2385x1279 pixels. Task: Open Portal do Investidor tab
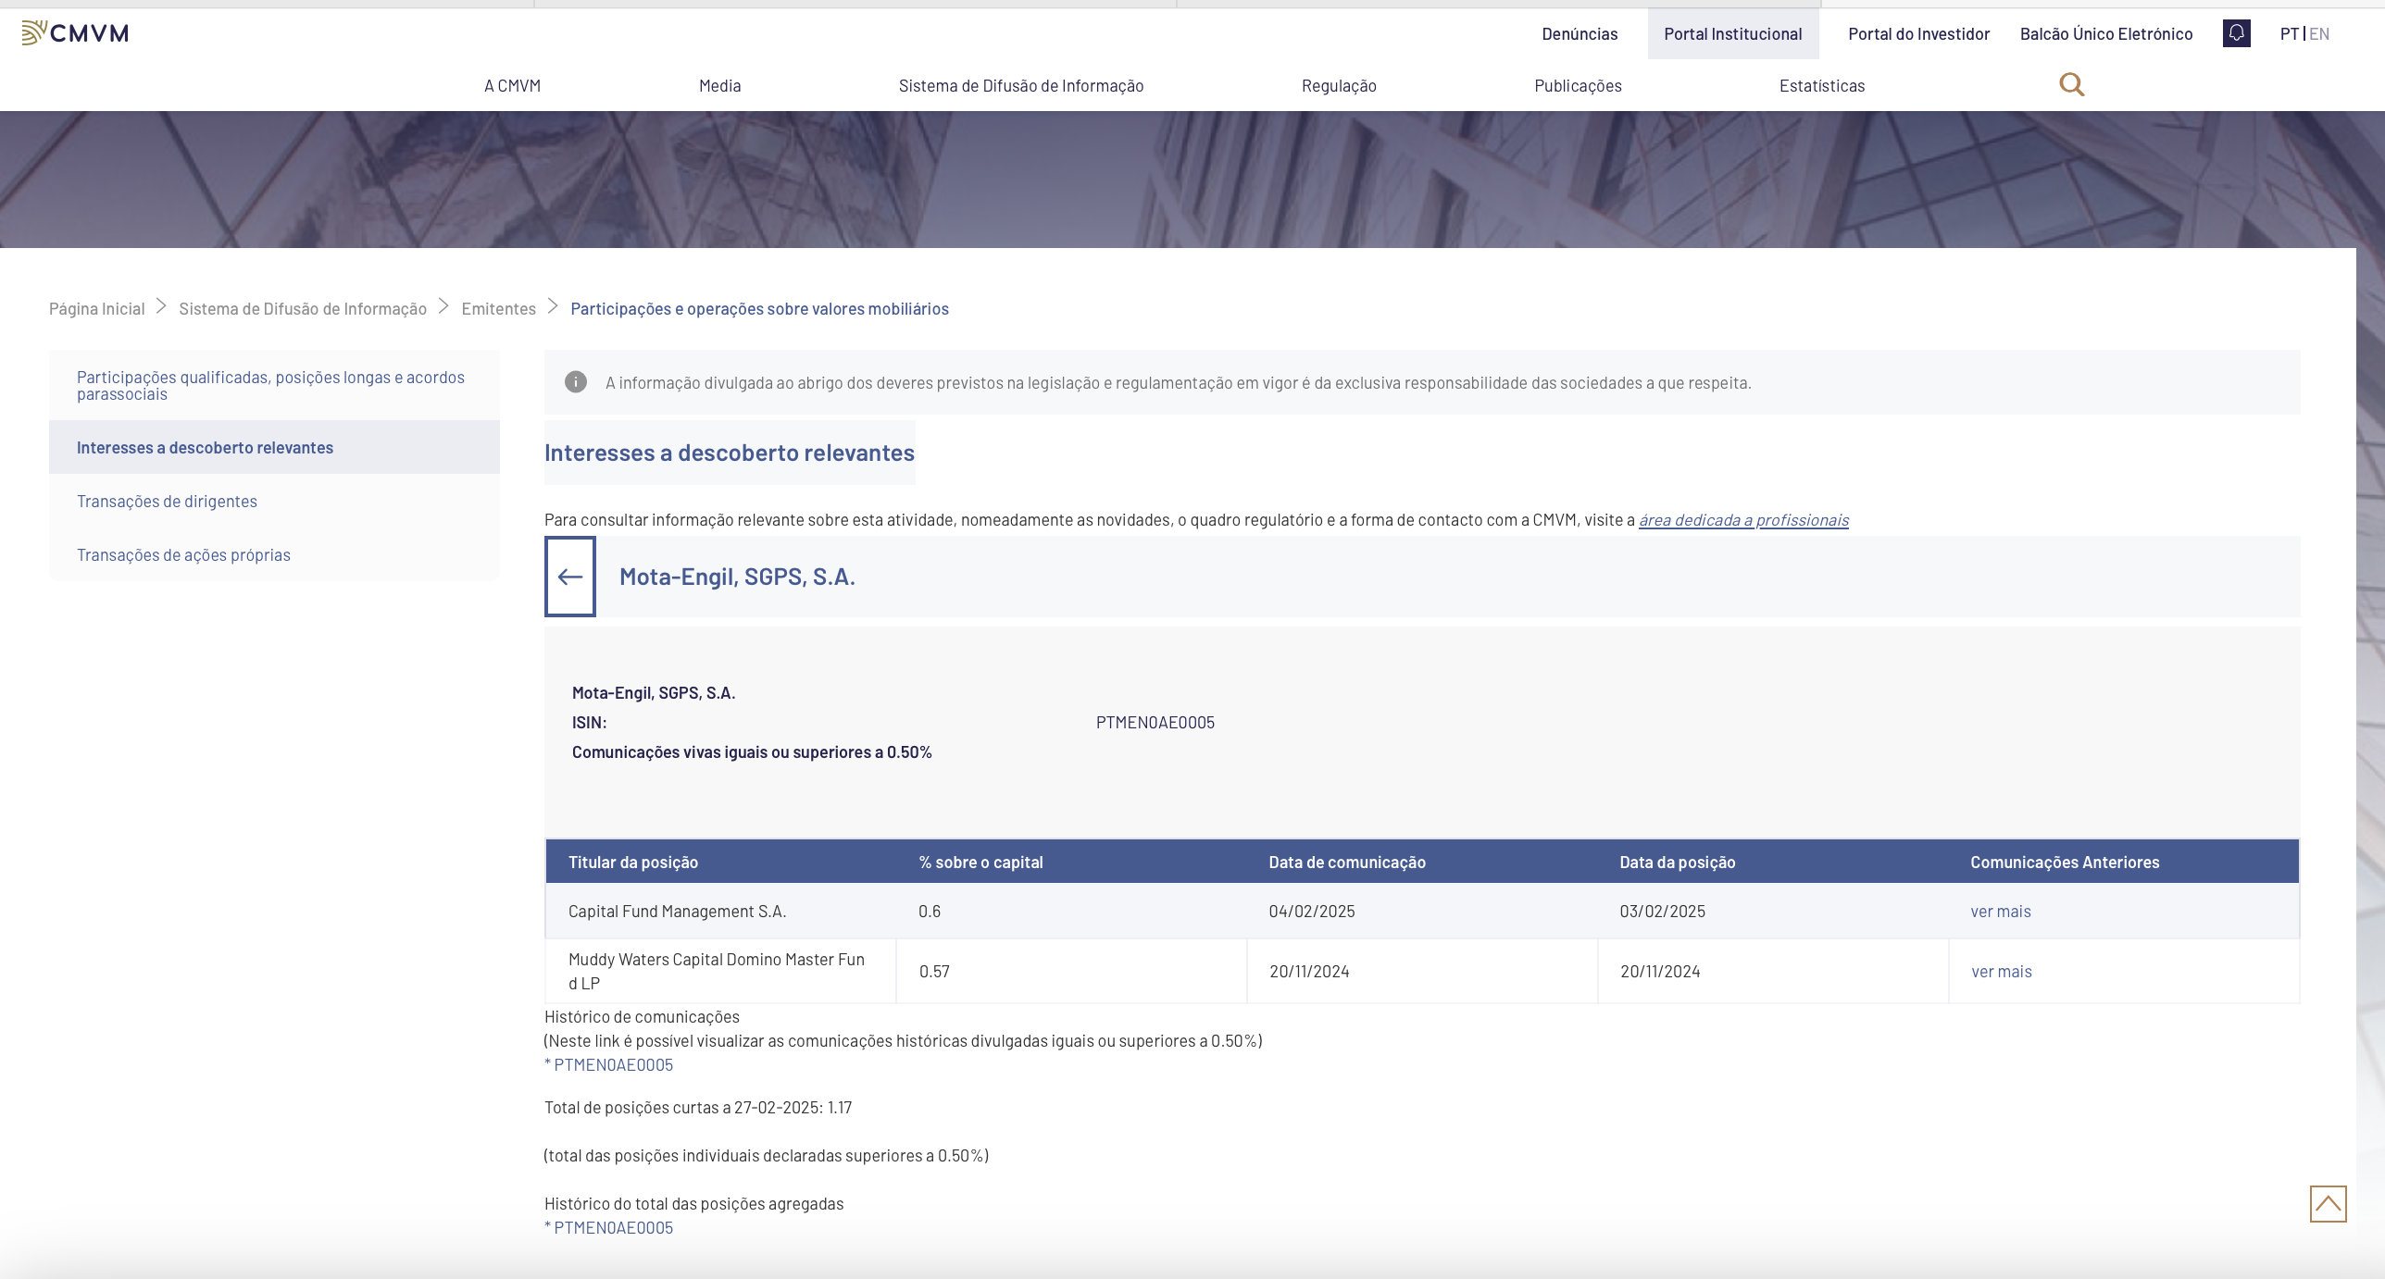(1918, 33)
